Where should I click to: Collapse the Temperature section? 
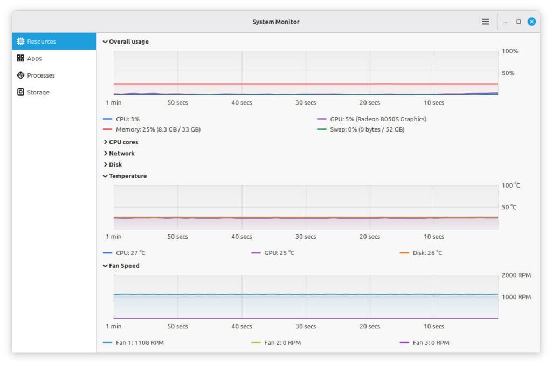pyautogui.click(x=125, y=176)
